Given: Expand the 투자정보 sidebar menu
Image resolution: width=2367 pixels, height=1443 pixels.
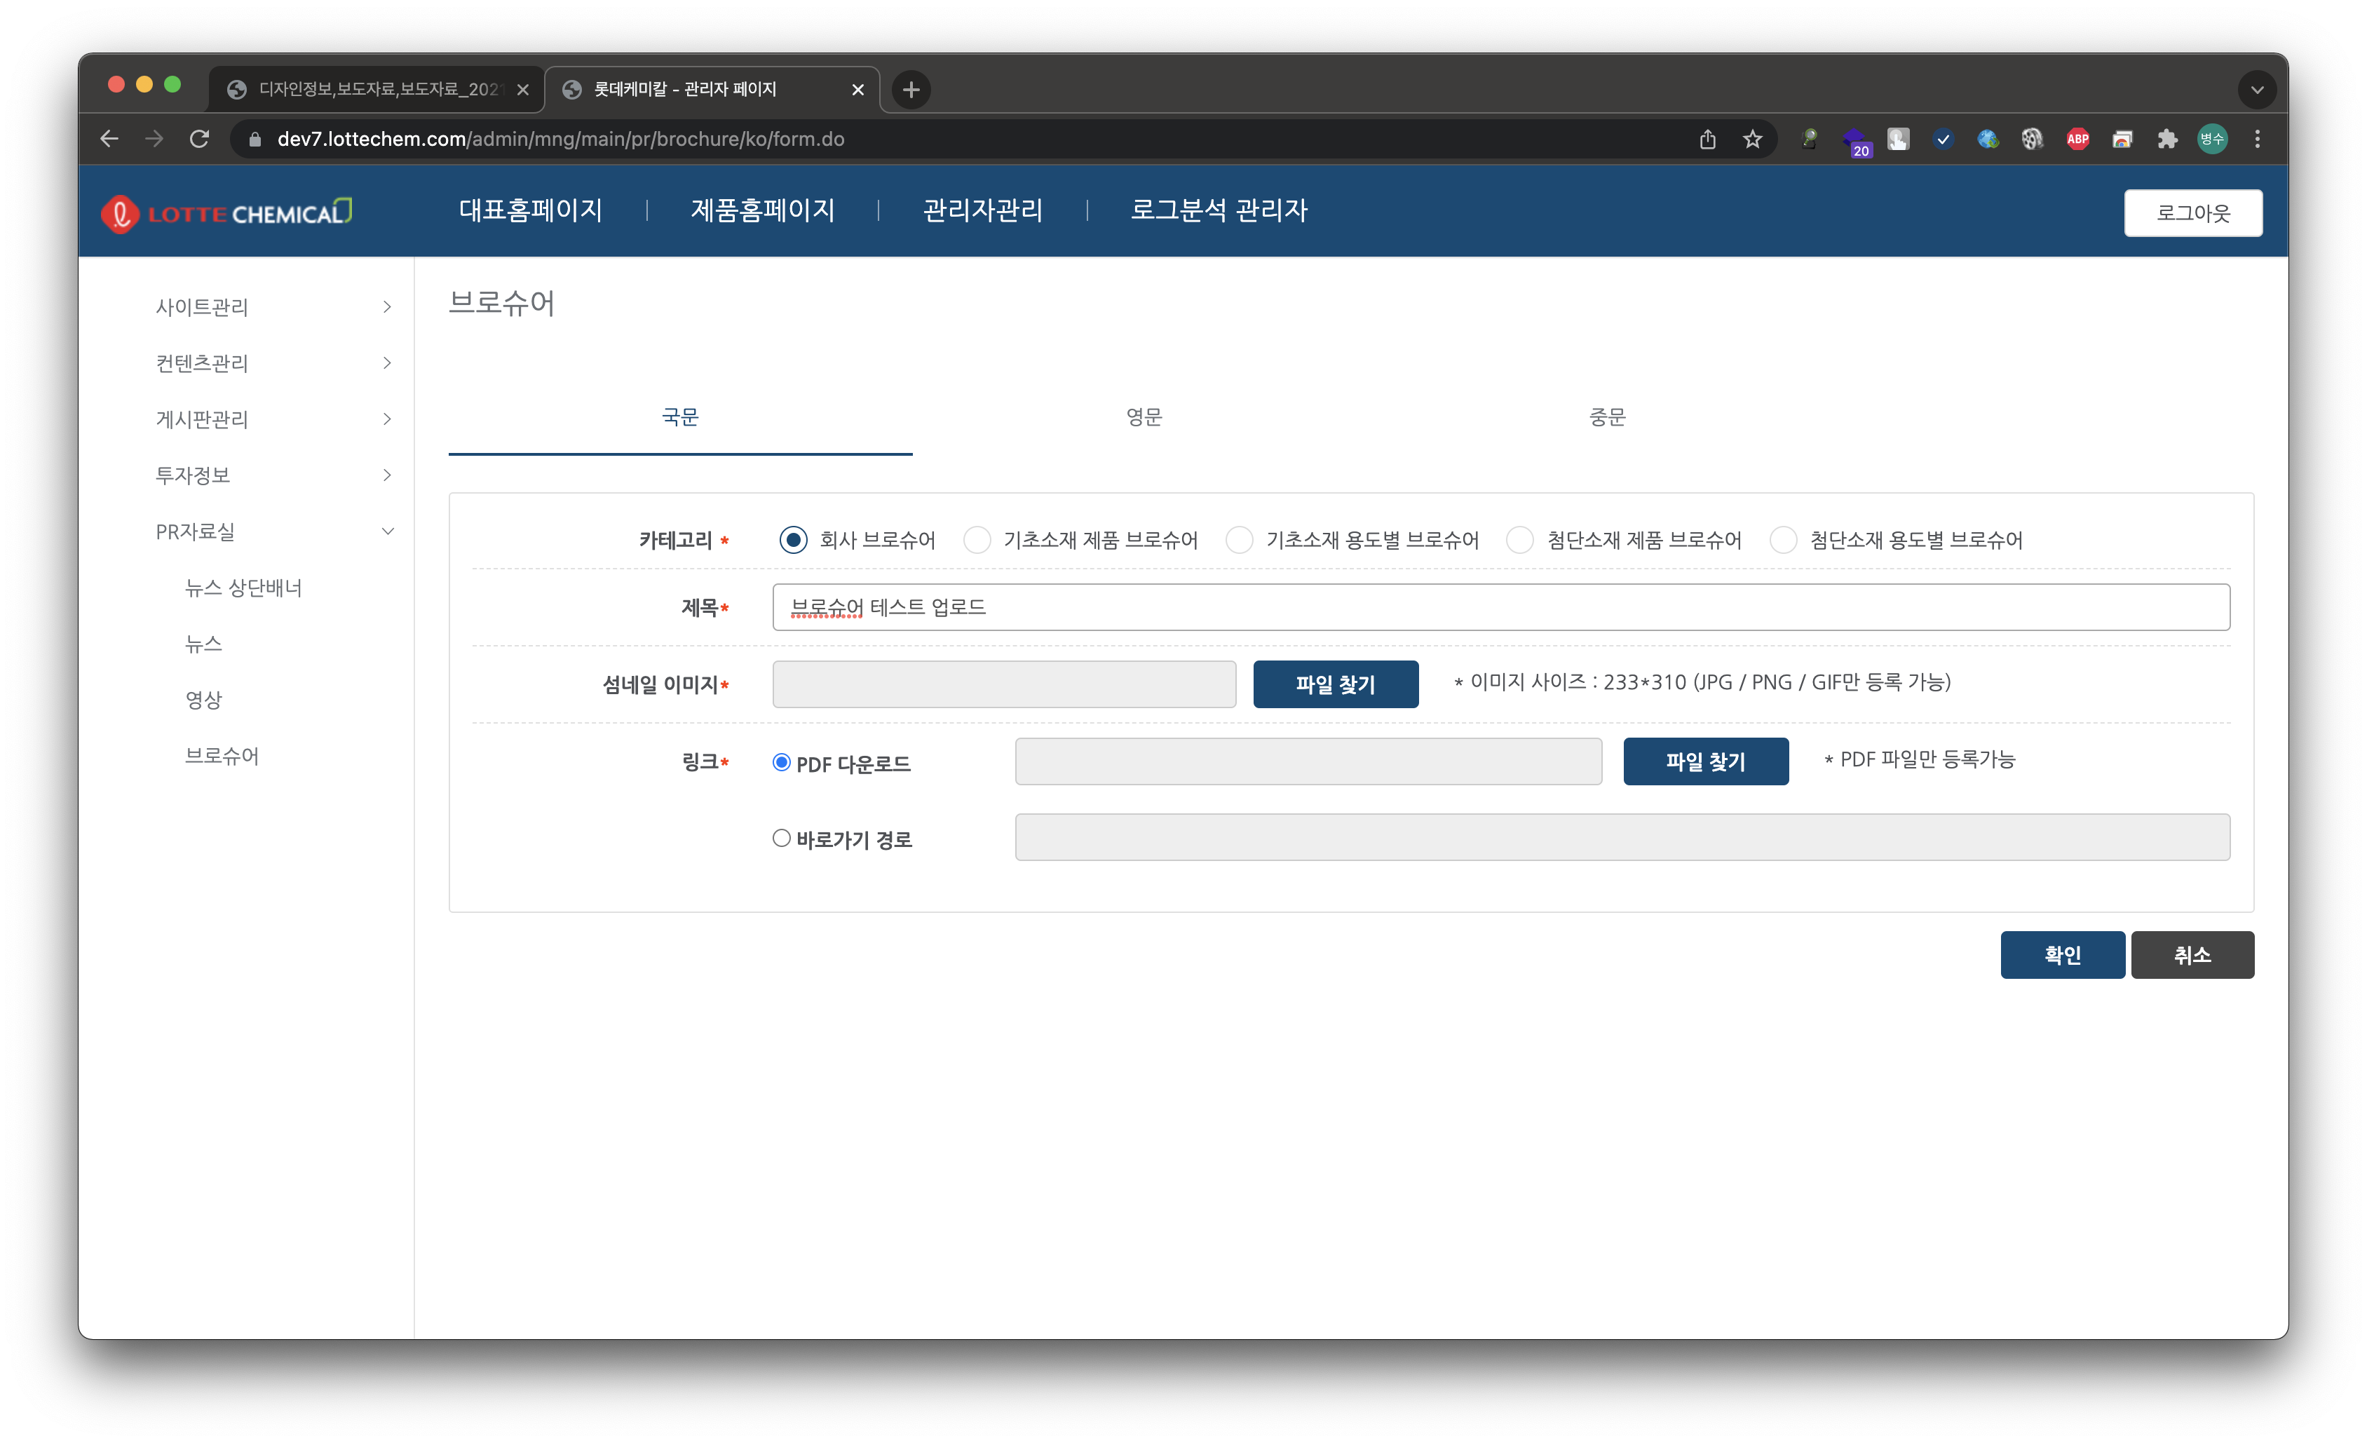Looking at the screenshot, I should [273, 475].
